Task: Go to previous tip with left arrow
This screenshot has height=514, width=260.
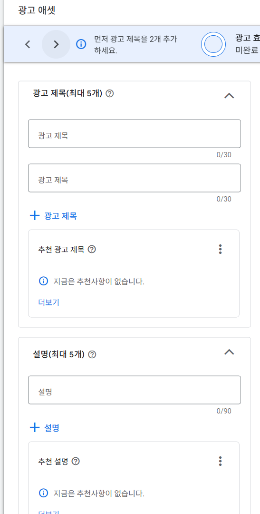Action: tap(28, 44)
